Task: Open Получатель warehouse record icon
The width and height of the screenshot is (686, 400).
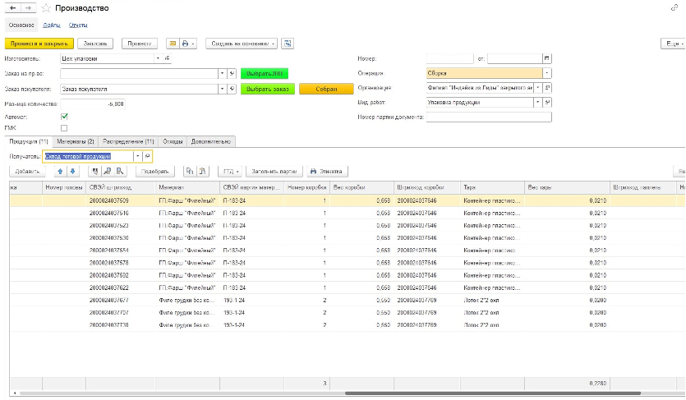Action: [147, 157]
